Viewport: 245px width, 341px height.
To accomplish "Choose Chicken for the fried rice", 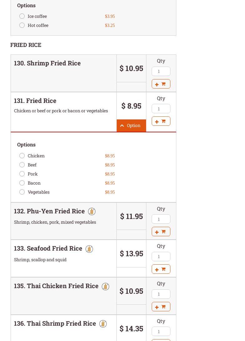I will point(22,156).
